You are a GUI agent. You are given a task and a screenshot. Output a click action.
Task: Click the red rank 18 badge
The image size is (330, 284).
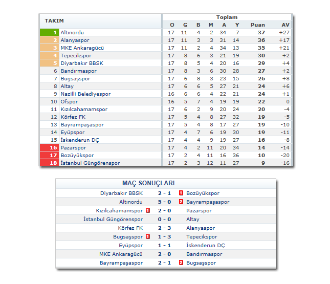(49, 163)
